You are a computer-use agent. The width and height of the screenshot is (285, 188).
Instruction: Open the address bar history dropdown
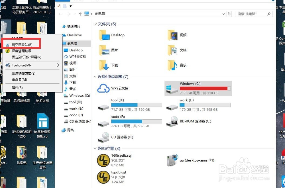[x=223, y=14]
